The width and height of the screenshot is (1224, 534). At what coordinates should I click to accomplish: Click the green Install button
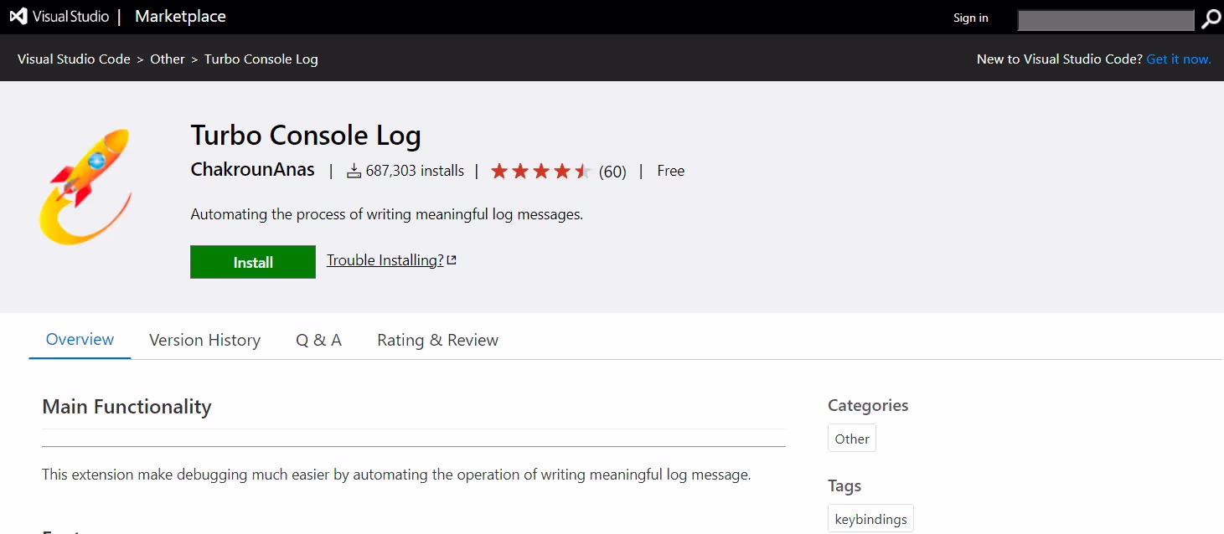(253, 262)
